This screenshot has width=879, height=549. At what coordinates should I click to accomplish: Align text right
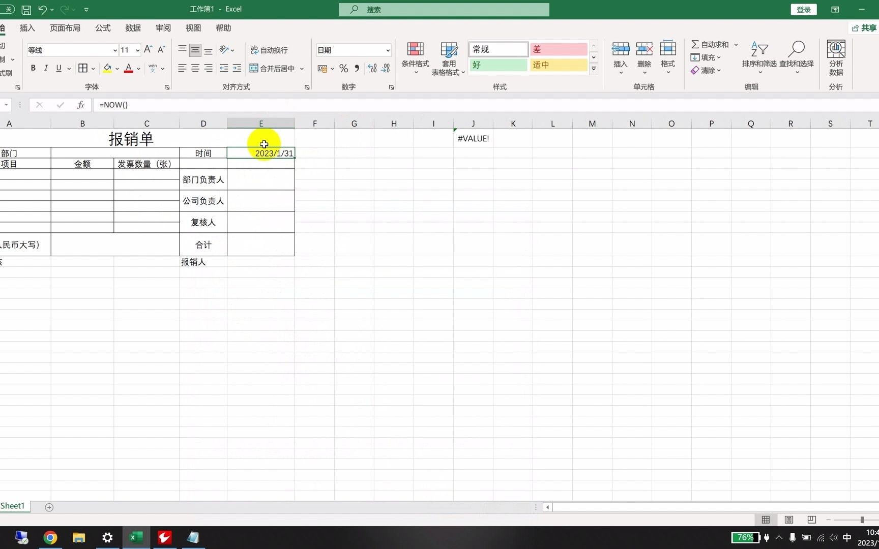208,68
